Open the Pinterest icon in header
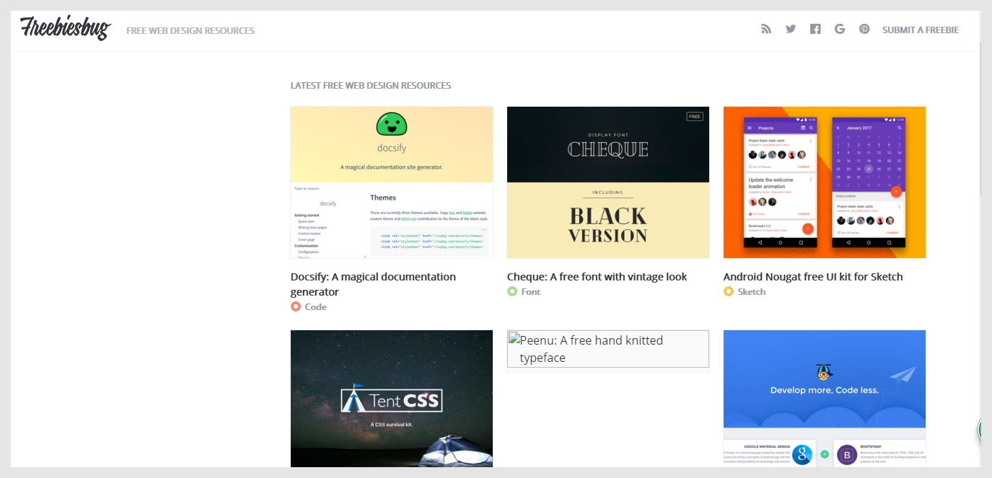Viewport: 992px width, 478px height. pyautogui.click(x=864, y=29)
